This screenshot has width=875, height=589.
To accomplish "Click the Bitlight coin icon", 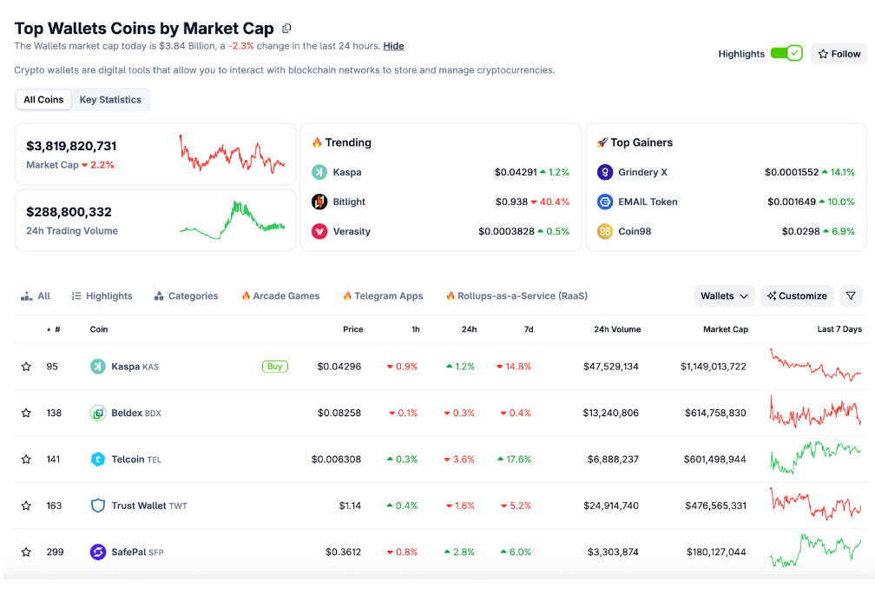I will click(319, 202).
